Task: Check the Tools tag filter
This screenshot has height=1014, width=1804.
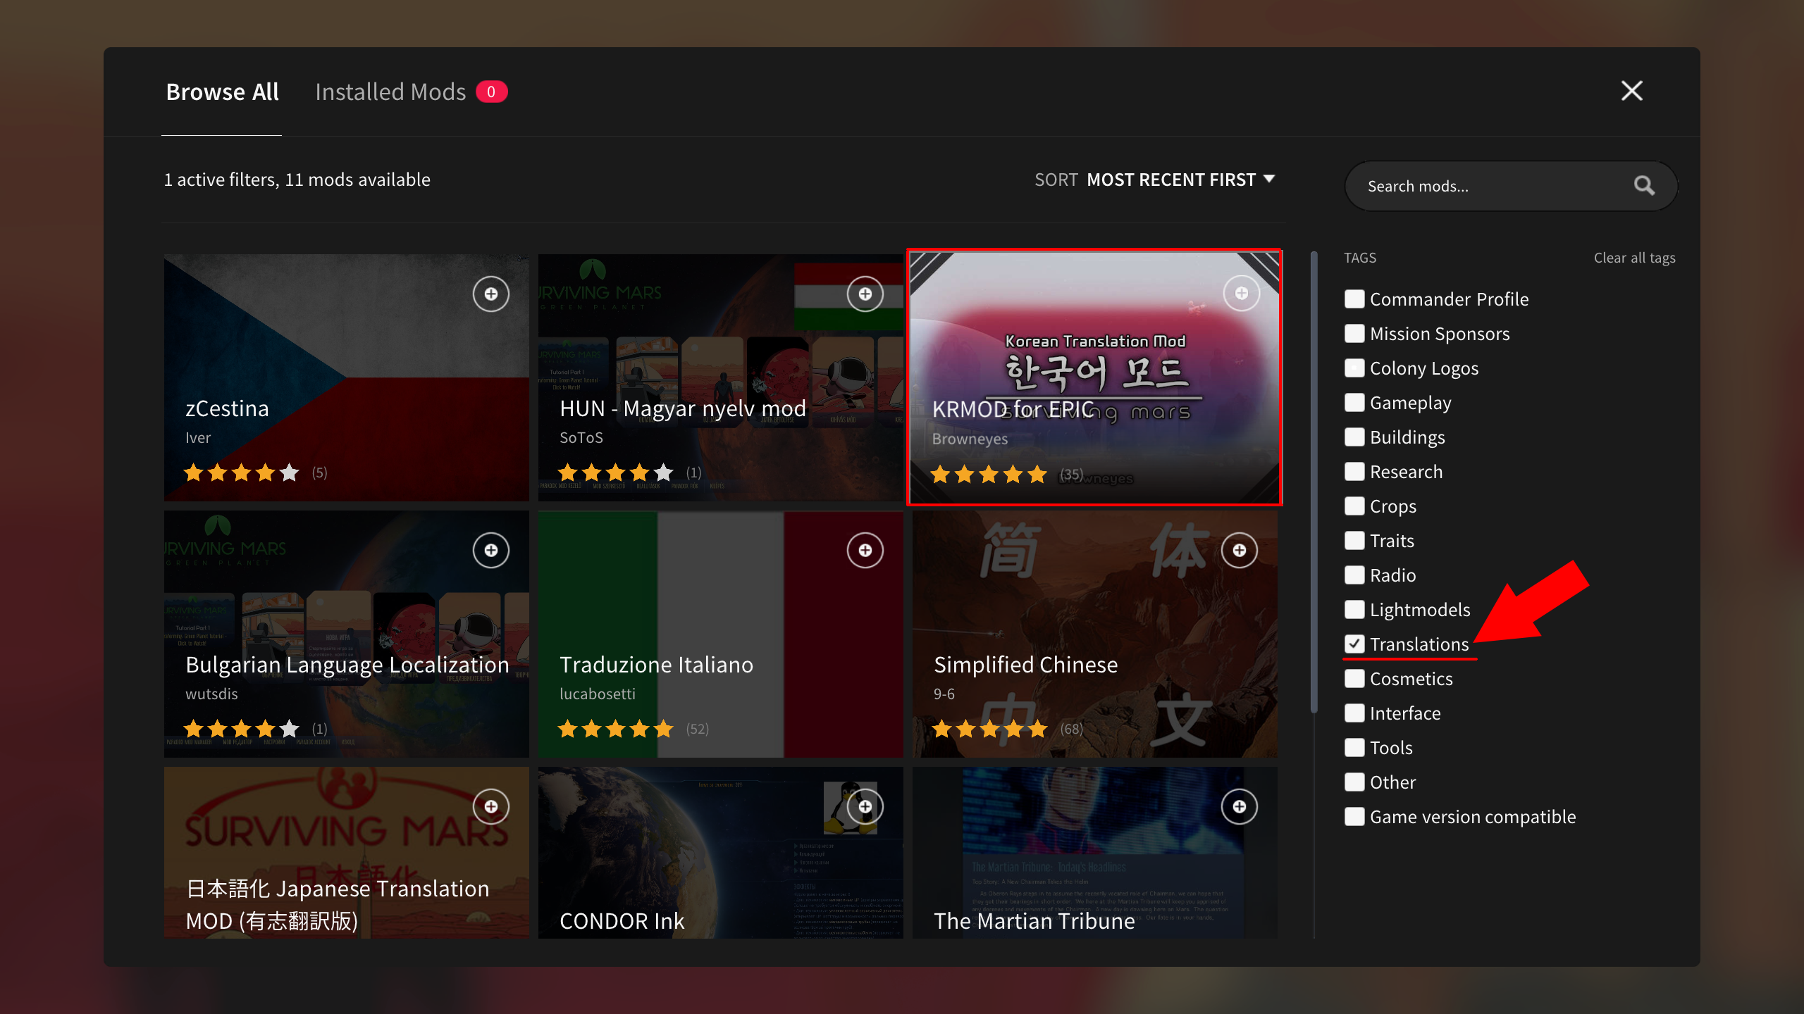Action: [x=1354, y=748]
